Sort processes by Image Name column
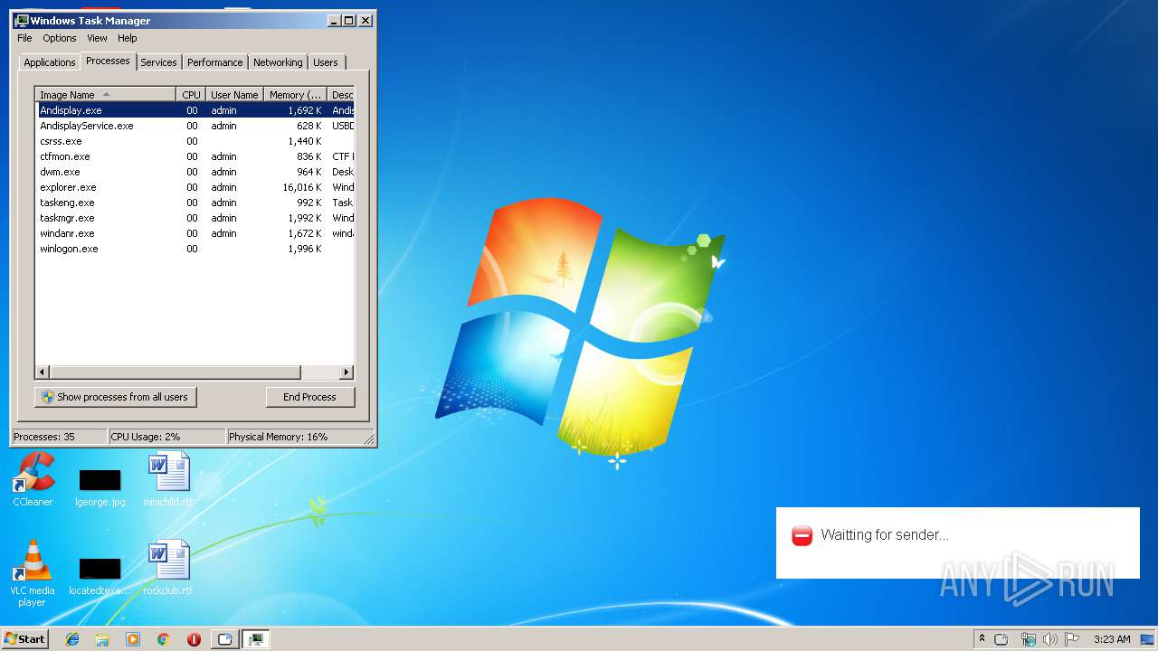The image size is (1158, 651). point(106,95)
